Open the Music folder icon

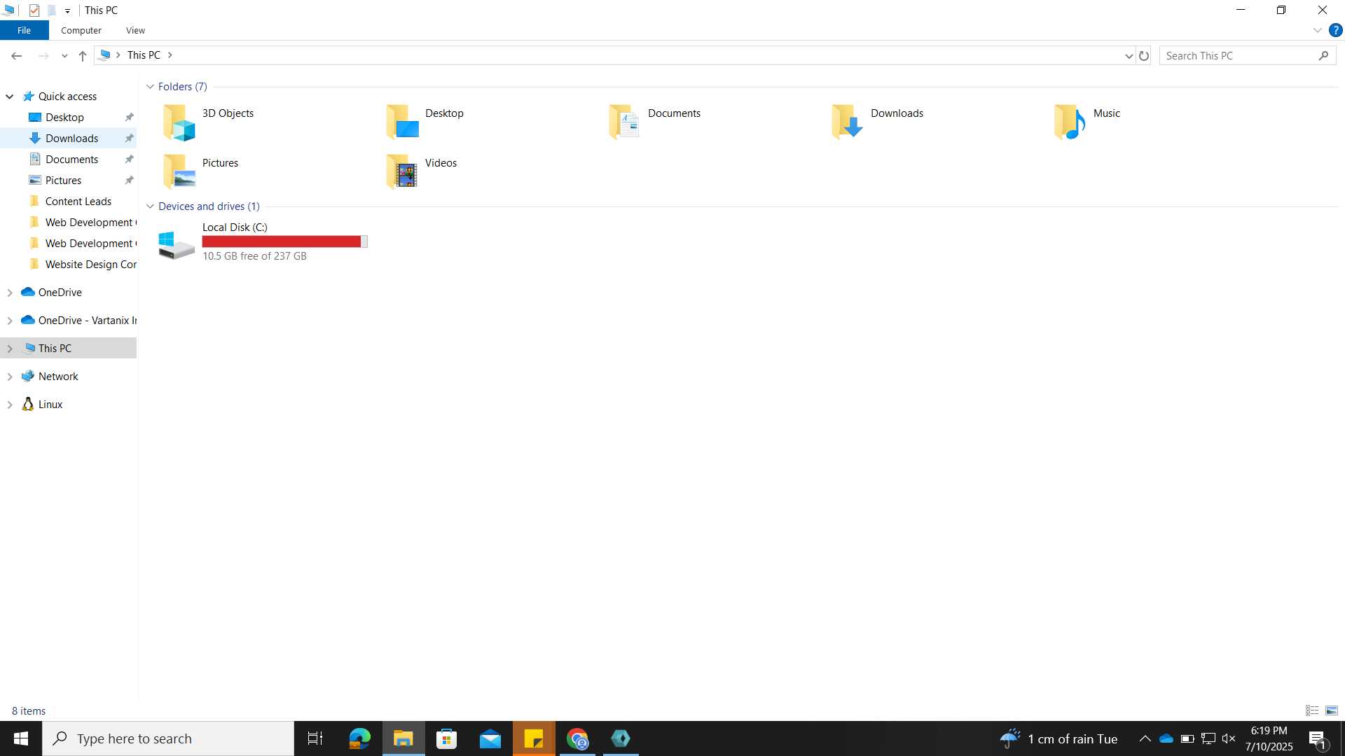click(x=1070, y=122)
